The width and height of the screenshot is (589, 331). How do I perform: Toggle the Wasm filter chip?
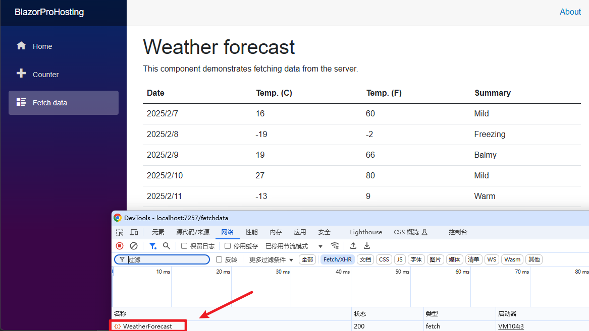click(x=512, y=259)
